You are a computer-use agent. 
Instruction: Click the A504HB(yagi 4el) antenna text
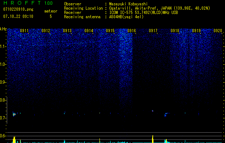click(126, 17)
